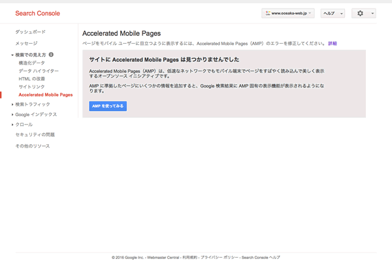
Task: Click the AMP を使ってみる button
Action: click(108, 106)
